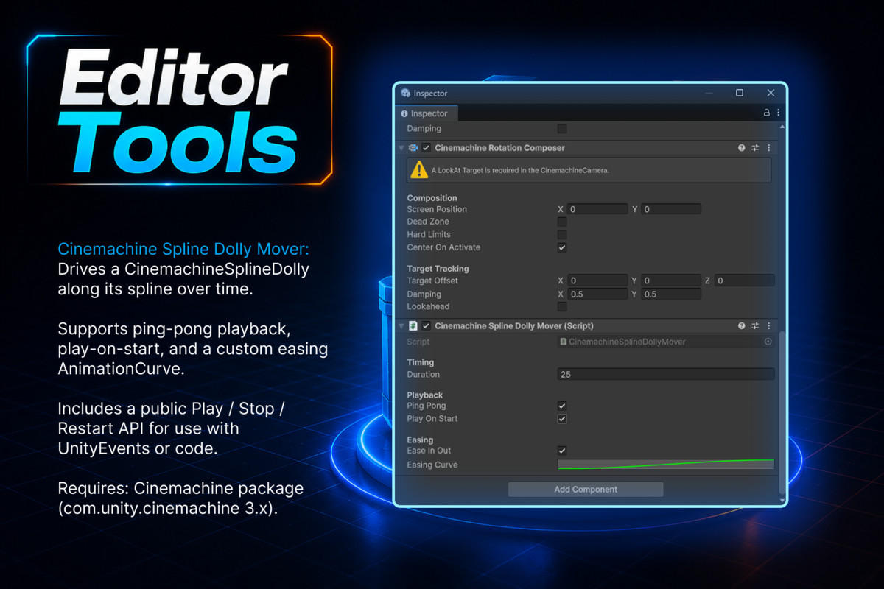The height and width of the screenshot is (589, 884).
Task: Click the Inspector scrollbar up arrow
Action: pos(782,127)
